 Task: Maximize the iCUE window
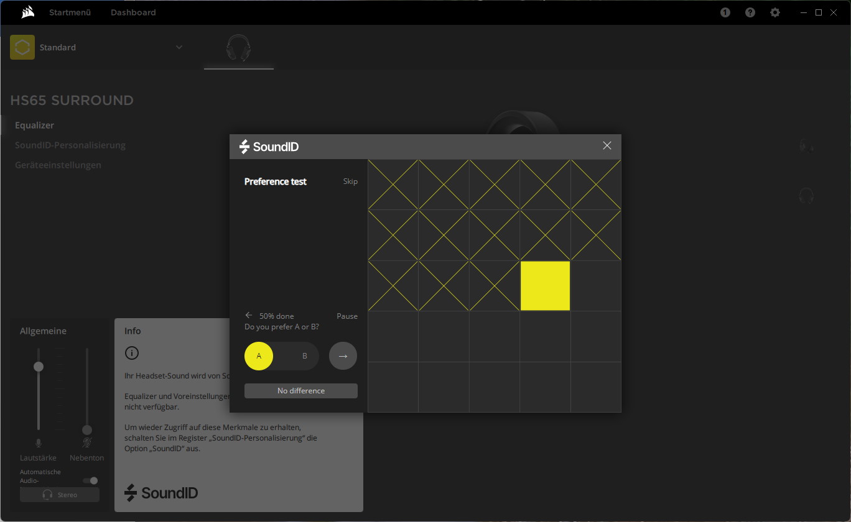point(819,12)
